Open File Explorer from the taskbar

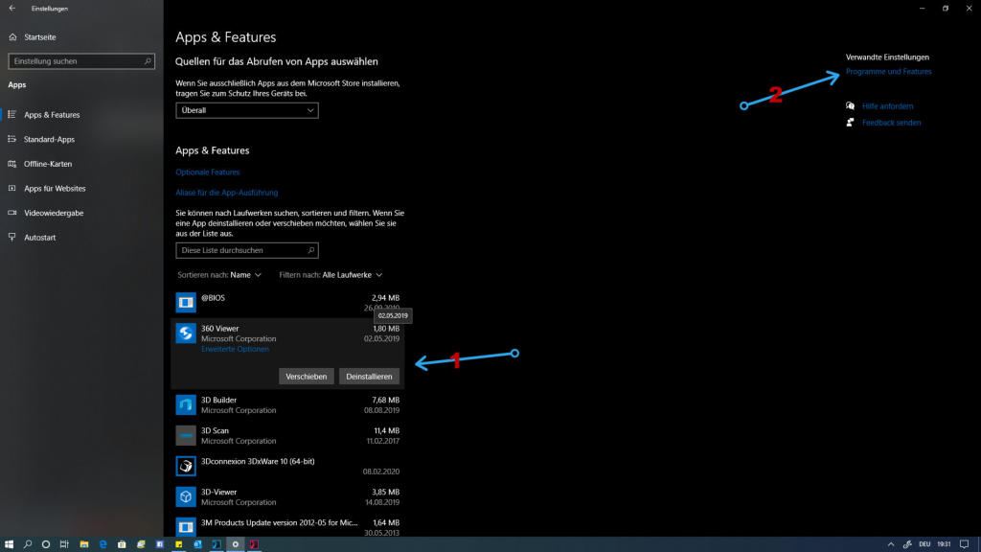(84, 544)
